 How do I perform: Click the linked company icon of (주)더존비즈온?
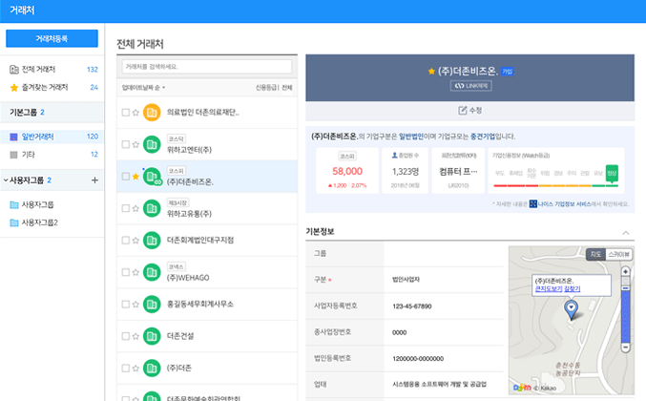(152, 177)
